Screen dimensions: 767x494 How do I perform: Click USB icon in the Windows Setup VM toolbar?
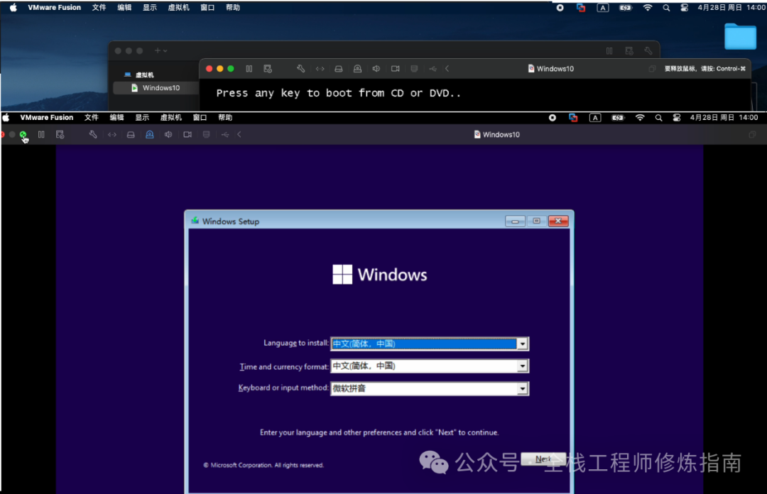(225, 135)
